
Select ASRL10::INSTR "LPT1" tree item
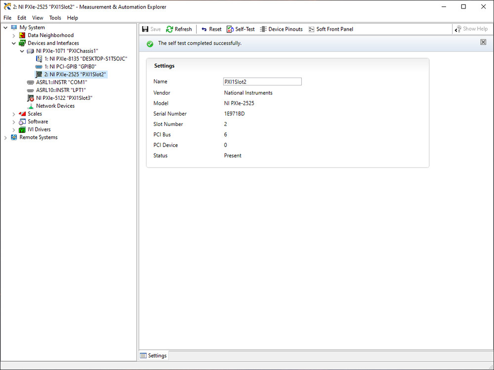coord(61,90)
